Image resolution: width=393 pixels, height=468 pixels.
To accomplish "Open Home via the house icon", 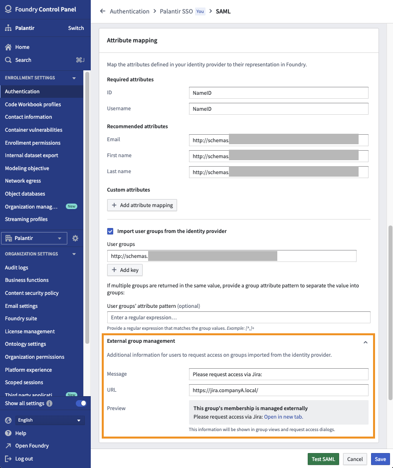I will click(x=8, y=47).
